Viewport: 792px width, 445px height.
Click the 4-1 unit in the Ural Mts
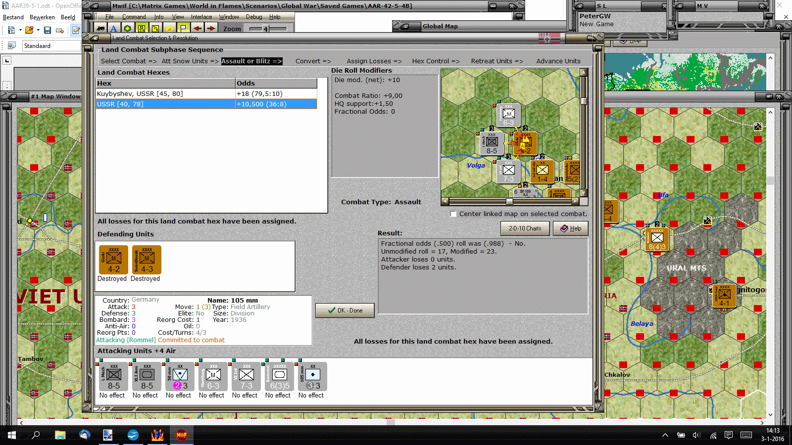pos(724,296)
